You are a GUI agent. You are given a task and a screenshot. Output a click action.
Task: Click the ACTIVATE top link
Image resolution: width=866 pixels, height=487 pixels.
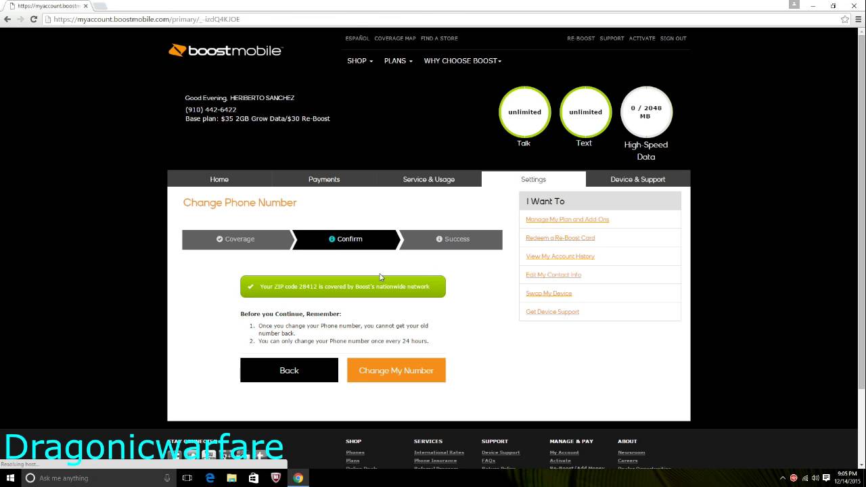click(x=642, y=39)
